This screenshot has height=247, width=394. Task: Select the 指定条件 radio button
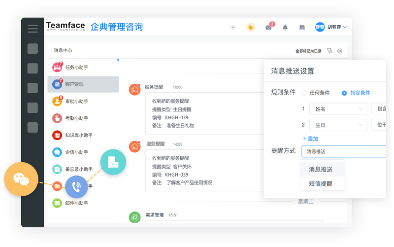[x=344, y=93]
